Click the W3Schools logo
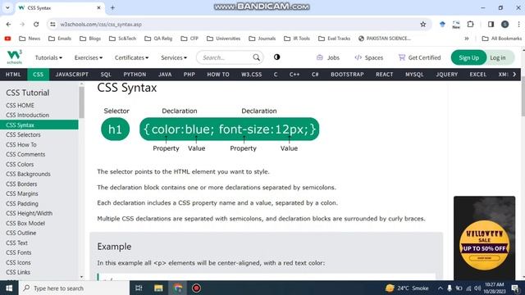525x295 pixels. coord(15,57)
